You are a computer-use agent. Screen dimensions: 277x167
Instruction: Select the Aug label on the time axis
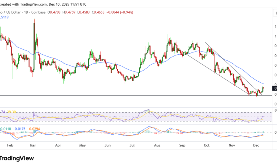(x=157, y=145)
